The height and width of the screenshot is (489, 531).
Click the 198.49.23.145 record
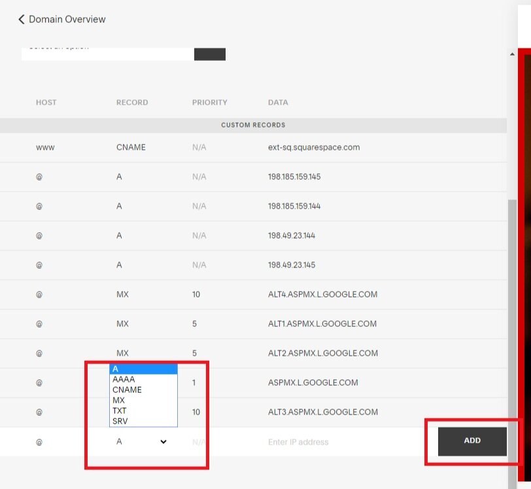(291, 265)
